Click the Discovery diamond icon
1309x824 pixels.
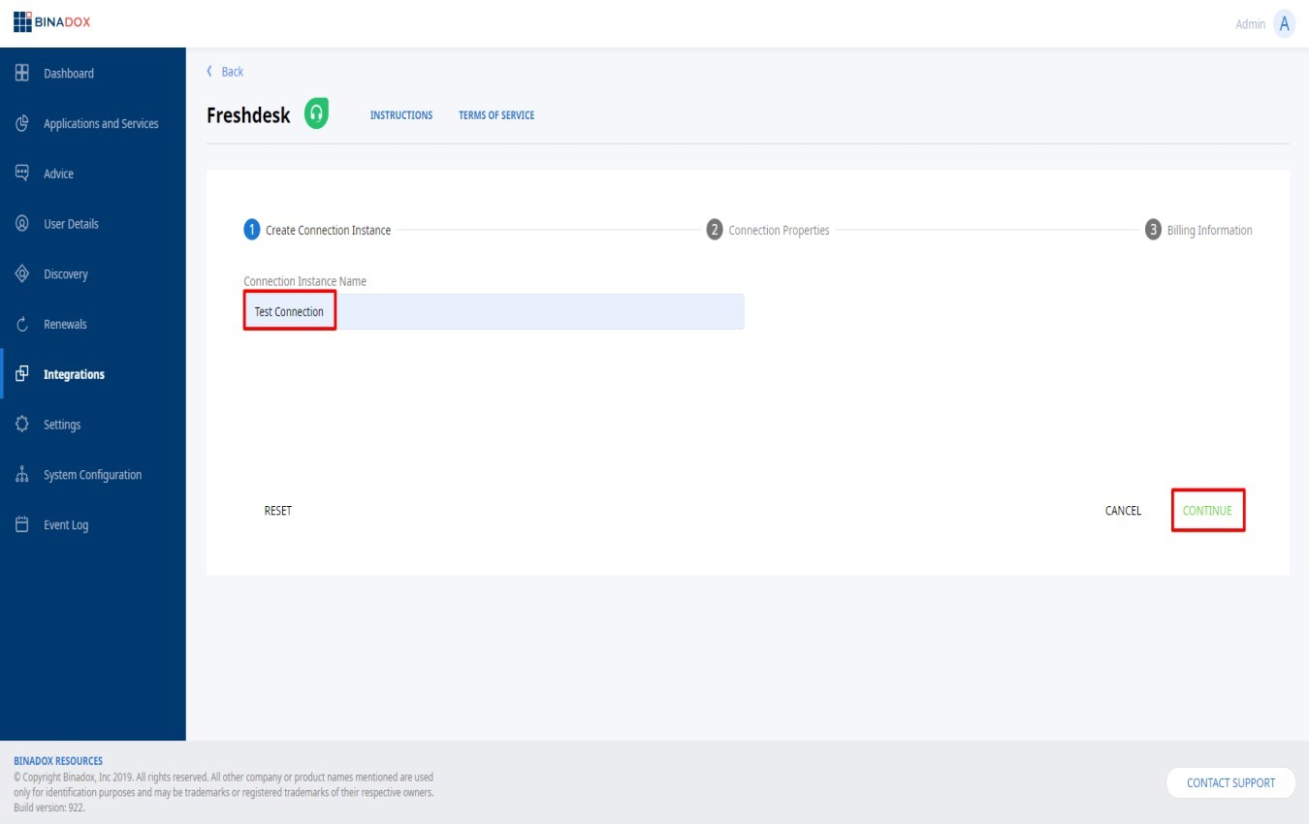[x=22, y=273]
